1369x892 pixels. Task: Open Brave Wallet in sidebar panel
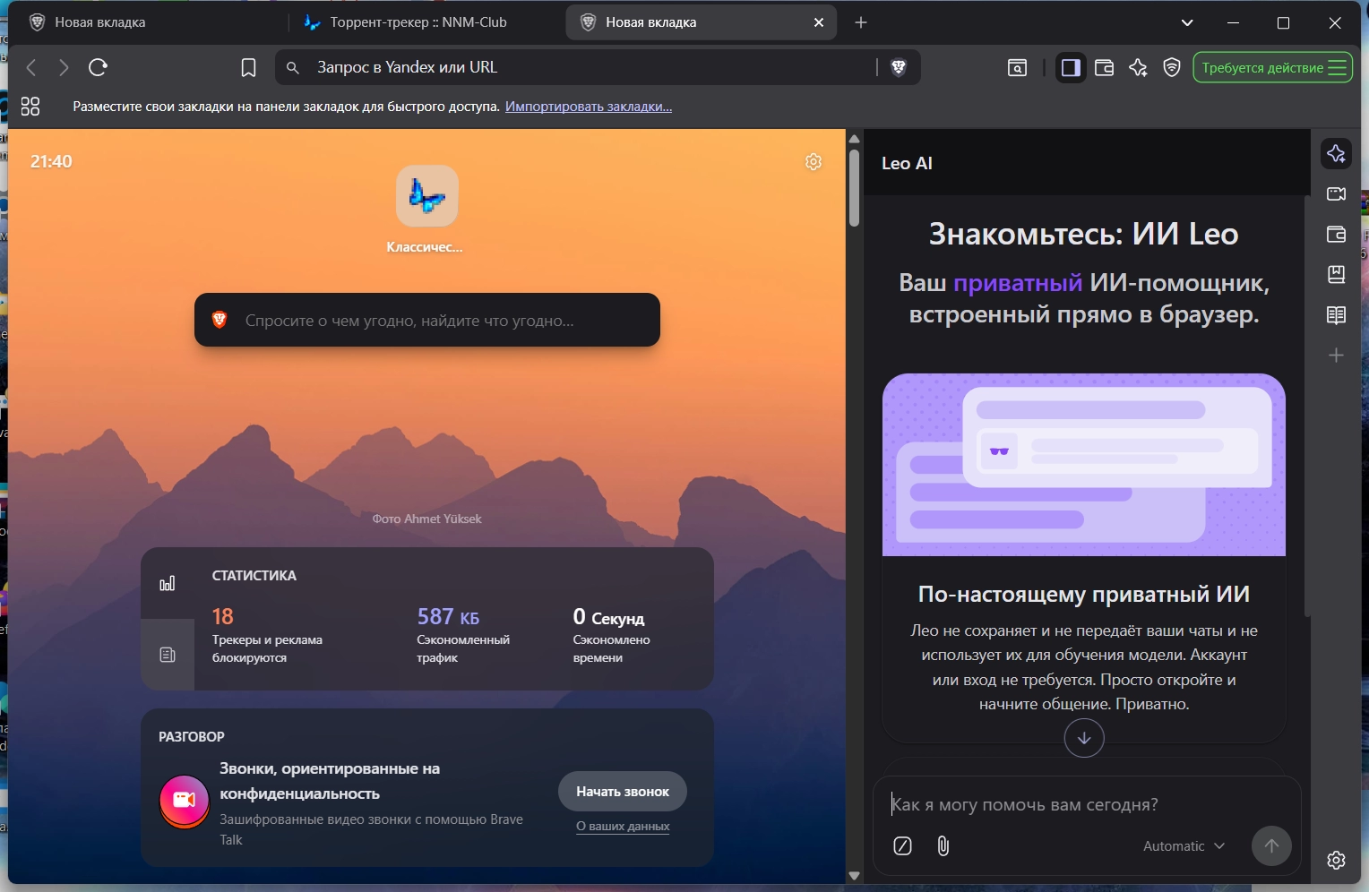click(1336, 235)
